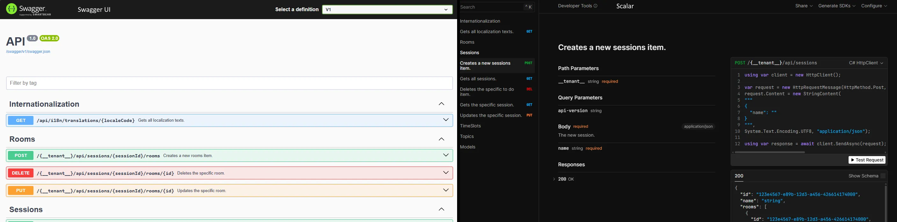Click the Creates a new sessions item heading

[x=612, y=47]
